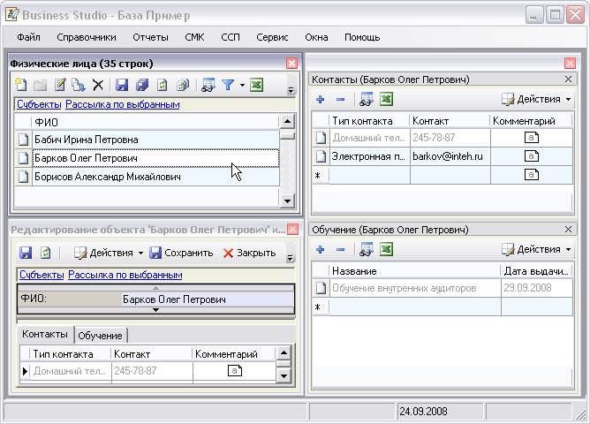Image resolution: width=590 pixels, height=424 pixels.
Task: Click scrollbar down arrow in edit window contacts grid
Action: [x=284, y=375]
